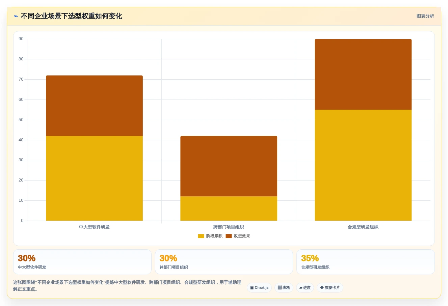Click the description text starting 这张图围绕
Viewport: 448px width, 306px height.
tap(127, 286)
